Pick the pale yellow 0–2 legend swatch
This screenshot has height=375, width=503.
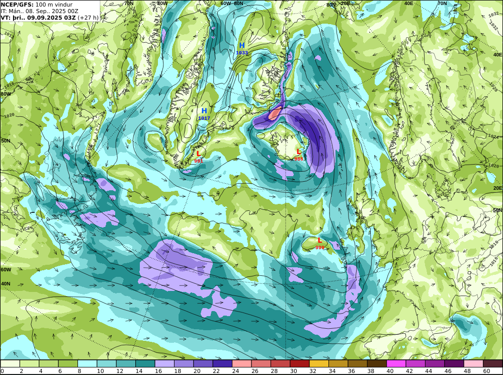10,363
